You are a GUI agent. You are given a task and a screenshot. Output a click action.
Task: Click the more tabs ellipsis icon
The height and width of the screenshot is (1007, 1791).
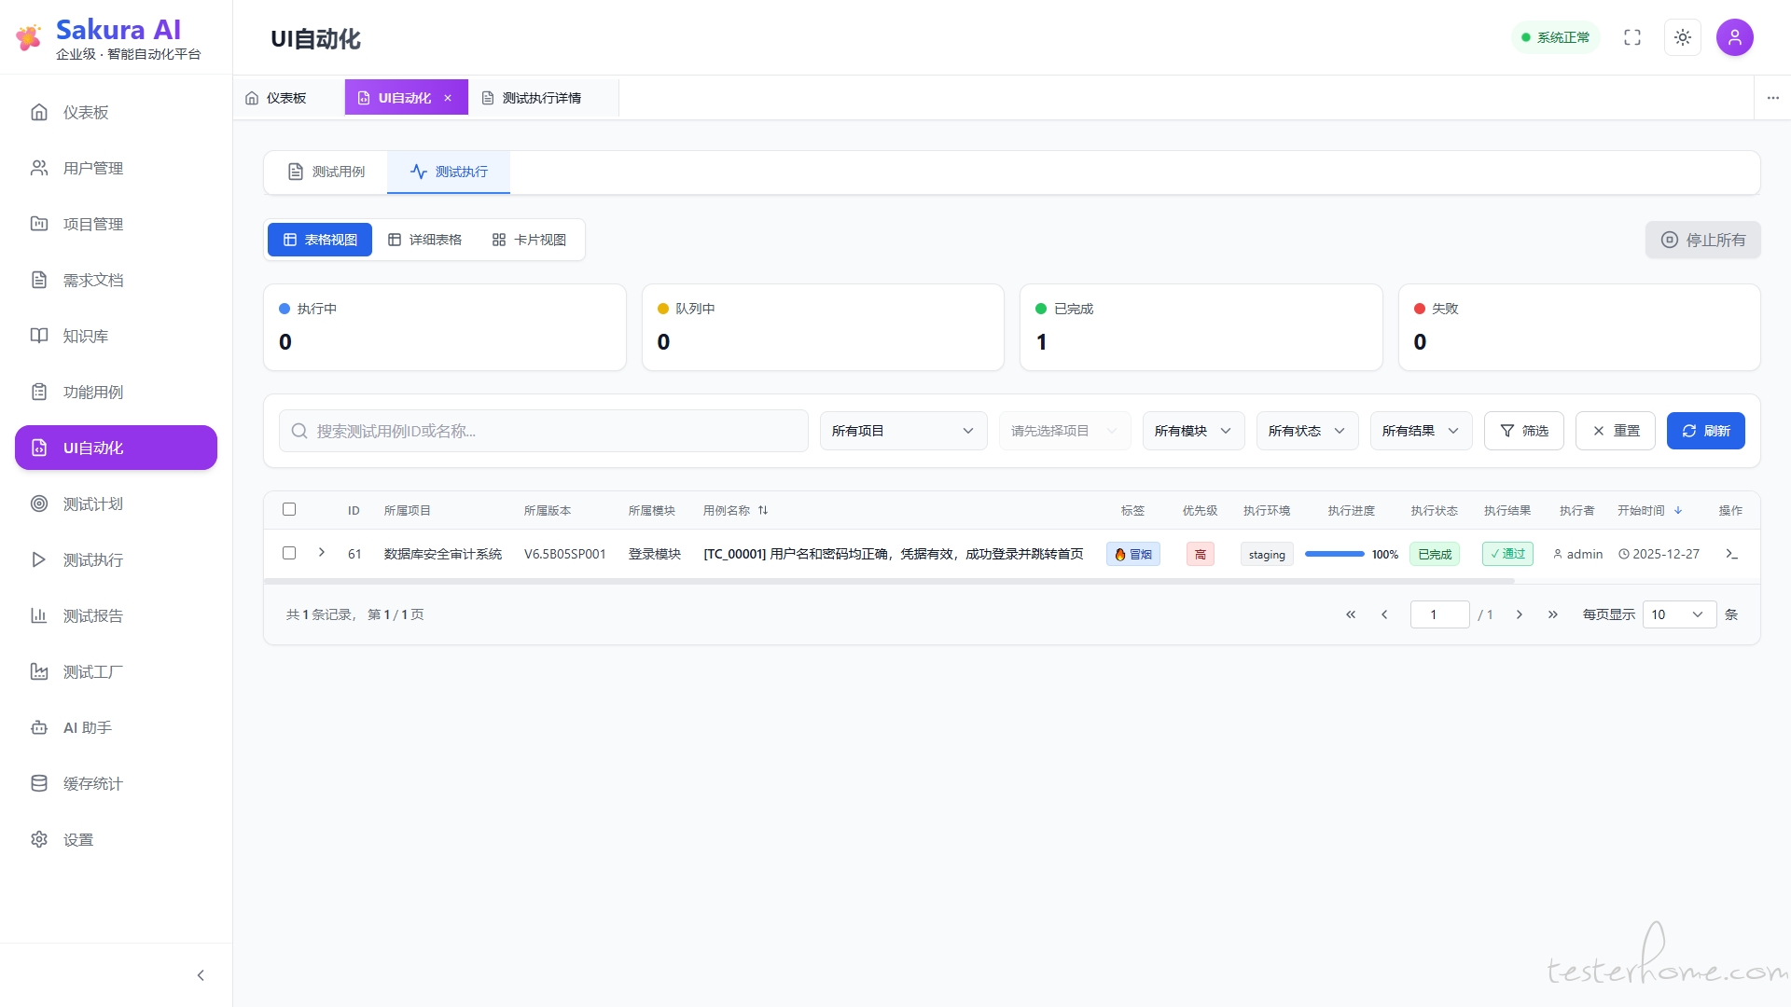tap(1773, 98)
